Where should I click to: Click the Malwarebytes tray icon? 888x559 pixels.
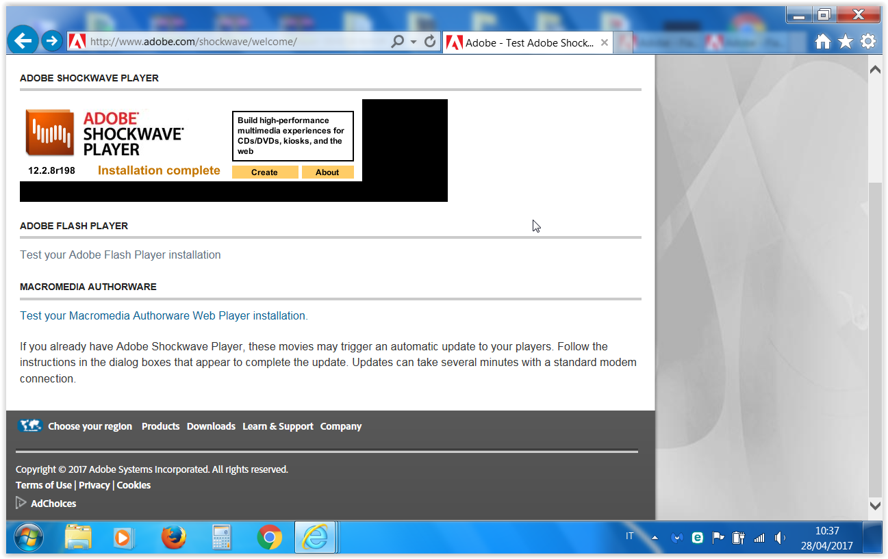[677, 538]
